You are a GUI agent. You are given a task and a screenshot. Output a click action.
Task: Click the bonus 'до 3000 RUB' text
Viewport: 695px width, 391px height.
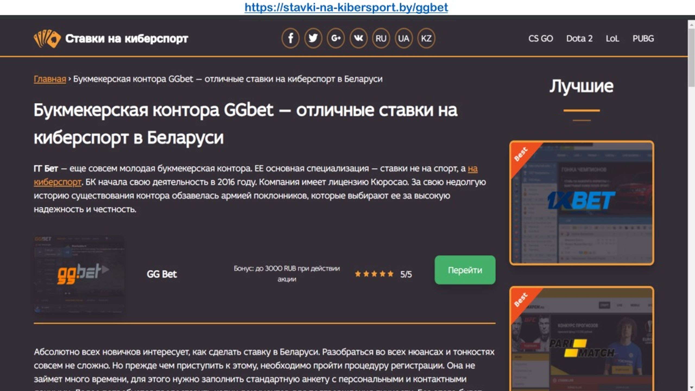point(287,274)
